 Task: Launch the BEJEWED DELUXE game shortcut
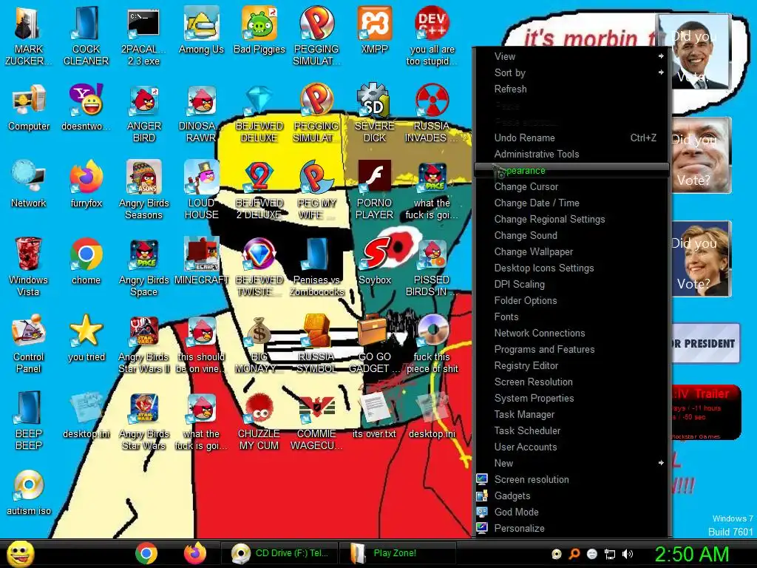tap(259, 114)
